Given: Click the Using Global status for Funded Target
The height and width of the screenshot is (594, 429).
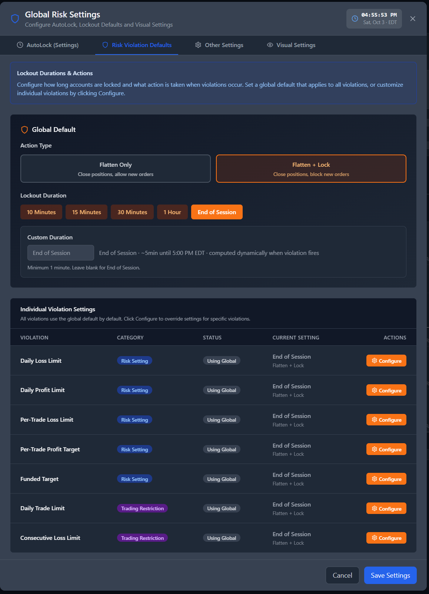Looking at the screenshot, I should (x=222, y=479).
